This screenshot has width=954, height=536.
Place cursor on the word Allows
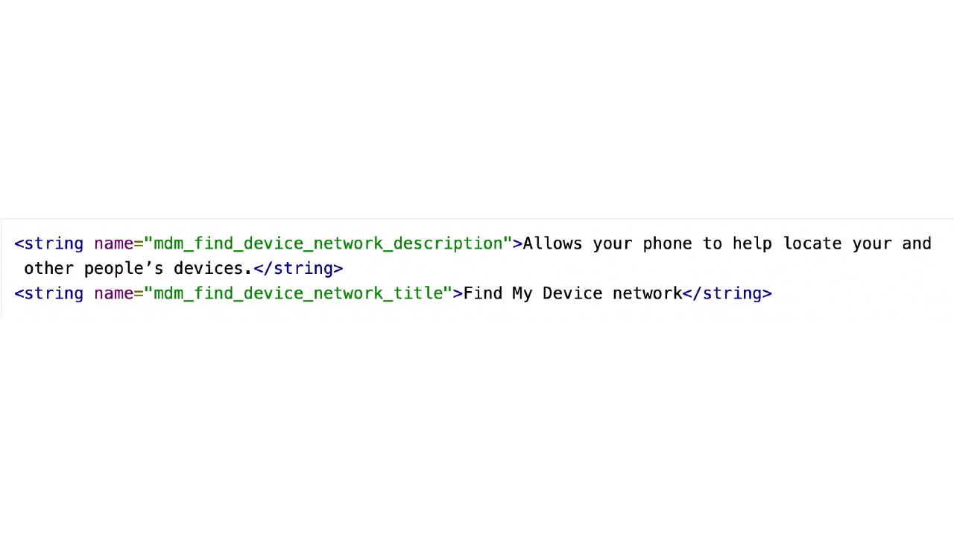click(552, 243)
